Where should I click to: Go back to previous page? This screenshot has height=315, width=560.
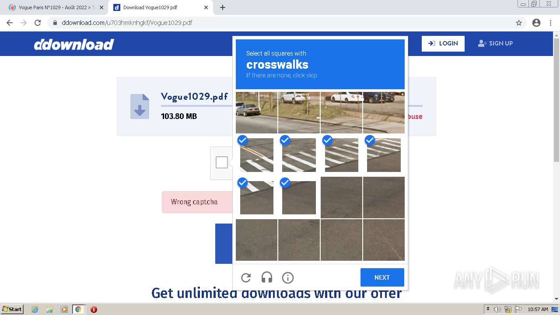click(x=10, y=23)
